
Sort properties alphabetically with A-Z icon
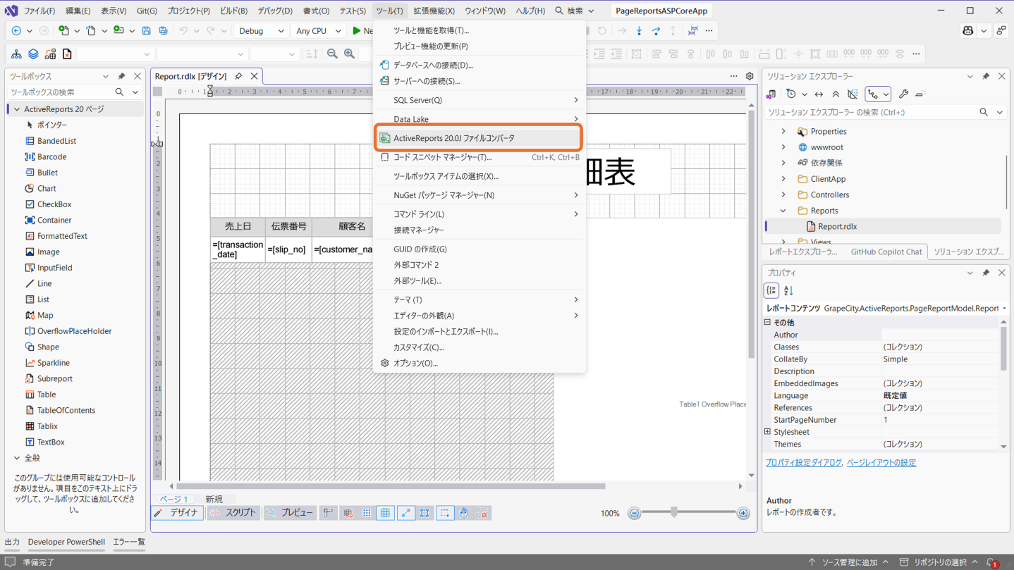coord(788,290)
